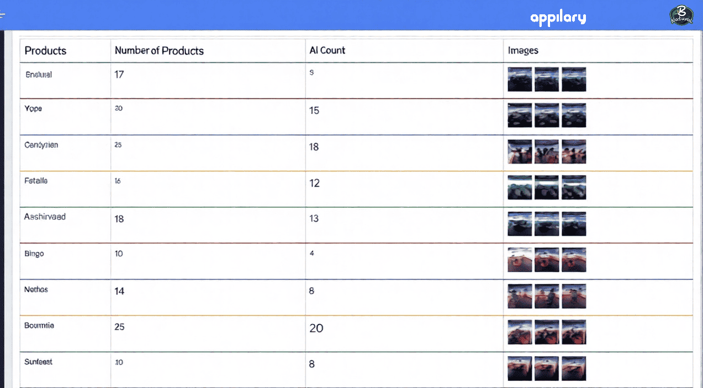Click the AI count 20 in Bourmtie row
This screenshot has width=703, height=388.
click(x=316, y=328)
